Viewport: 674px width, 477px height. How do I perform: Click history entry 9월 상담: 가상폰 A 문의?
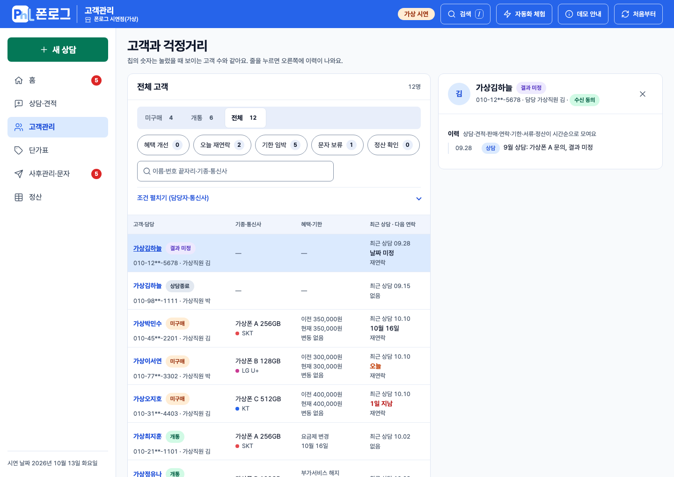(548, 147)
